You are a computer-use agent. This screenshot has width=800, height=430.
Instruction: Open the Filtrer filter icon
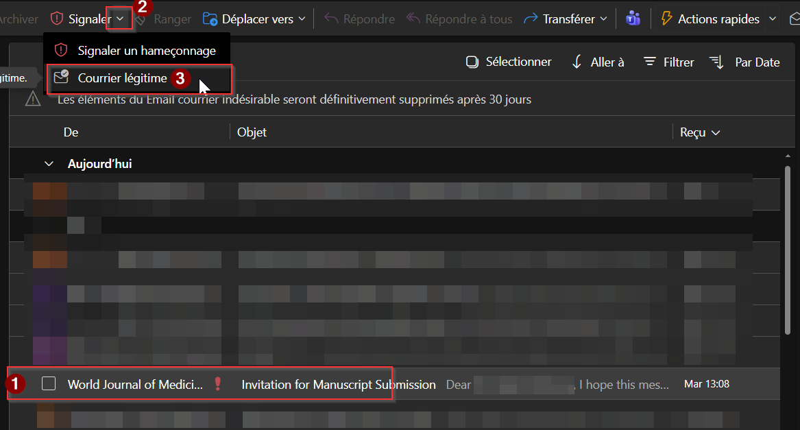(650, 62)
